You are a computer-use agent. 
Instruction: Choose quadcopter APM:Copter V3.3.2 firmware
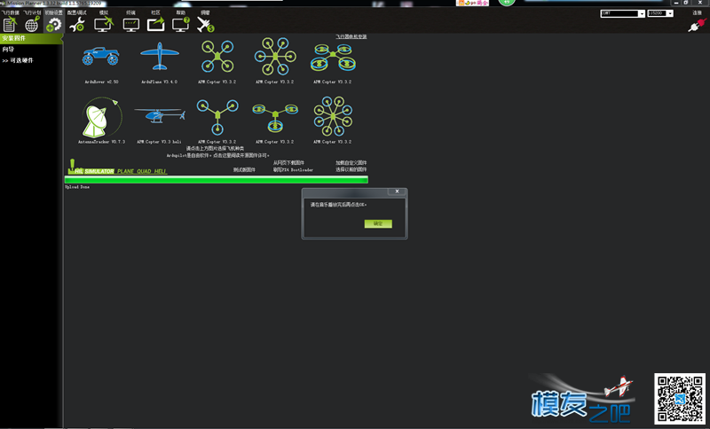coord(217,57)
